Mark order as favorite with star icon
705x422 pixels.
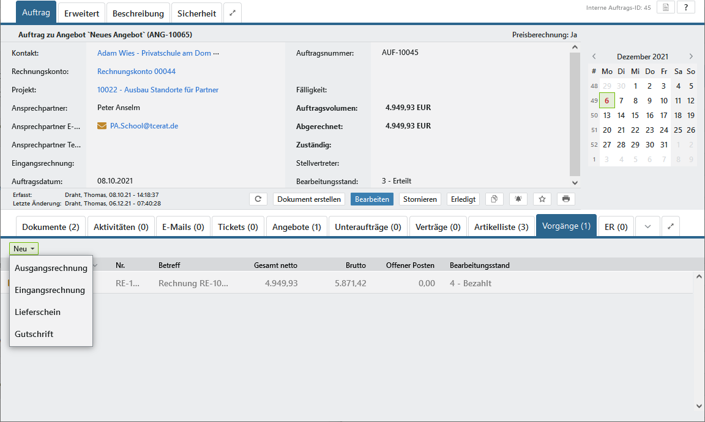pos(542,199)
